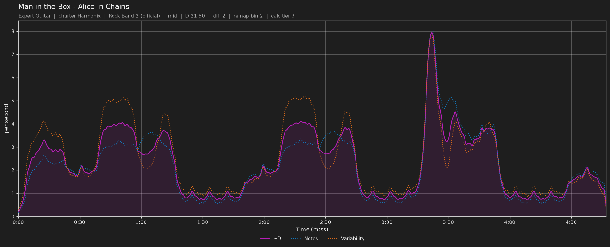Viewport: 610px width, 247px height.
Task: Click the 4:00 x-axis tick label
Action: [x=510, y=222]
